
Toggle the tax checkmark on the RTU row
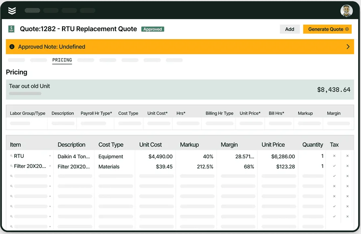[334, 156]
